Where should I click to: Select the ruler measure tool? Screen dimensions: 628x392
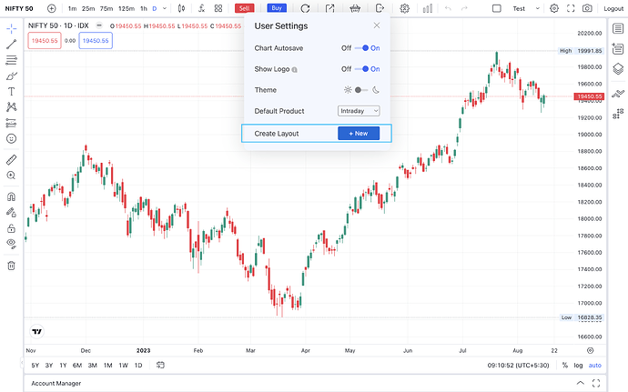[11, 160]
